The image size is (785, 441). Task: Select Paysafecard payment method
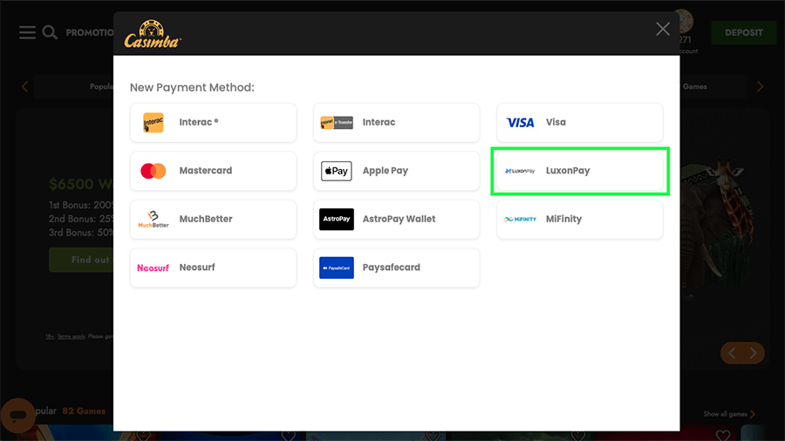click(x=397, y=268)
